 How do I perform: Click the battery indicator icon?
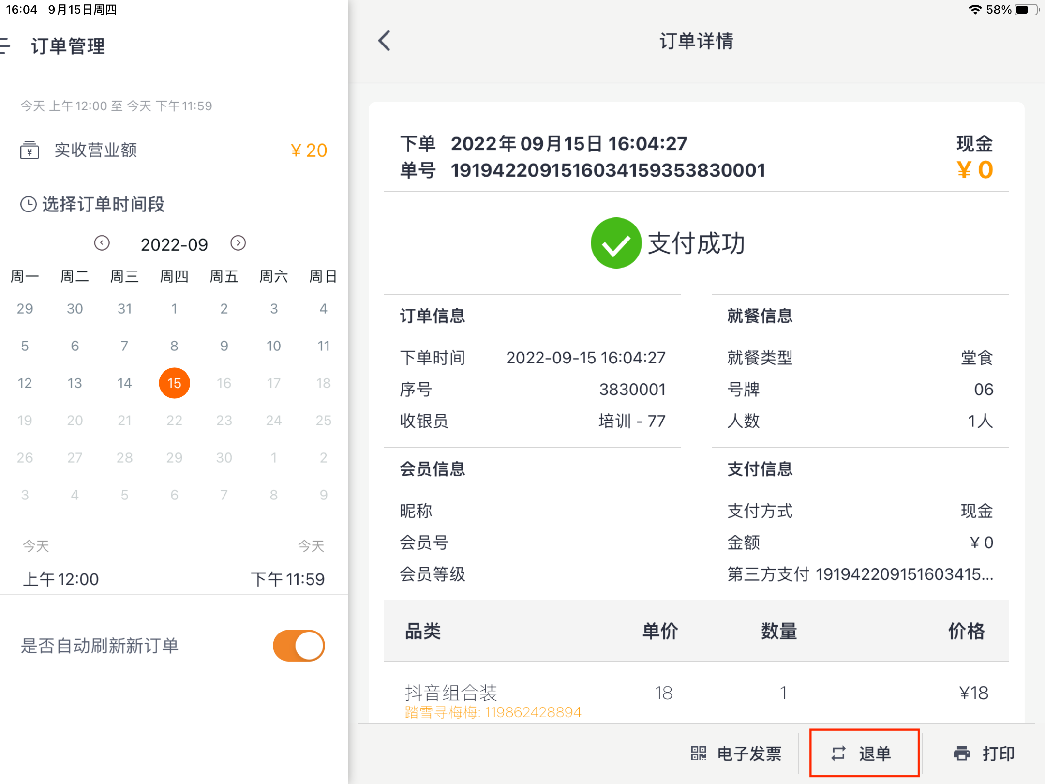[x=1027, y=9]
